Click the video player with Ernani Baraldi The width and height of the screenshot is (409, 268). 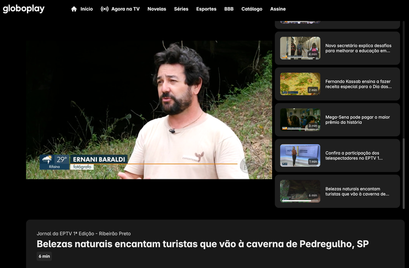[149, 110]
